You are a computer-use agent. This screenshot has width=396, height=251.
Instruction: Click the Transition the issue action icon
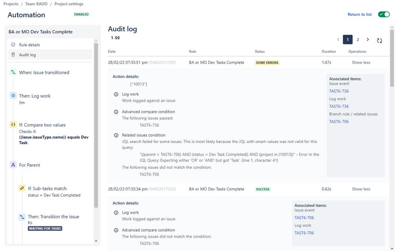pos(22,217)
